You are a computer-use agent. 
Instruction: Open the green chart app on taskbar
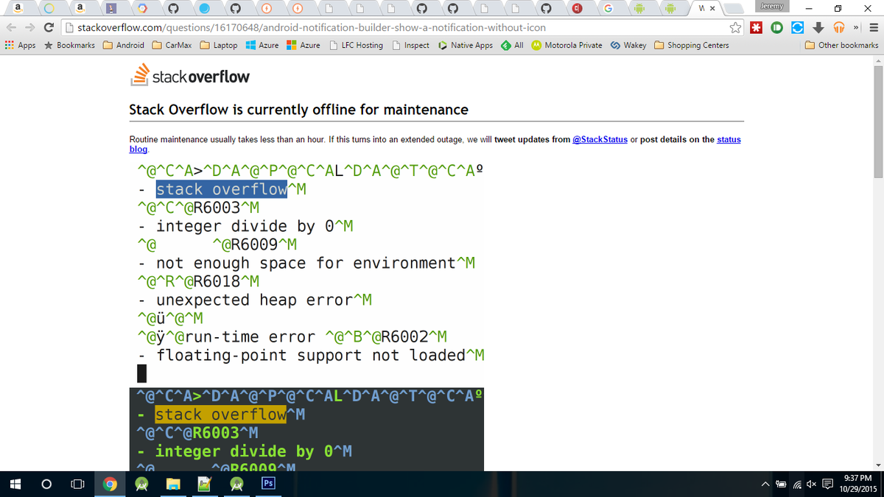pos(205,484)
